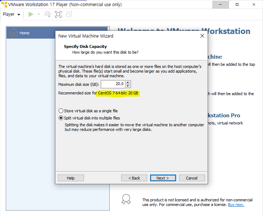The height and width of the screenshot is (216, 263).
Task: Proceed with the Next > button
Action: (163, 178)
